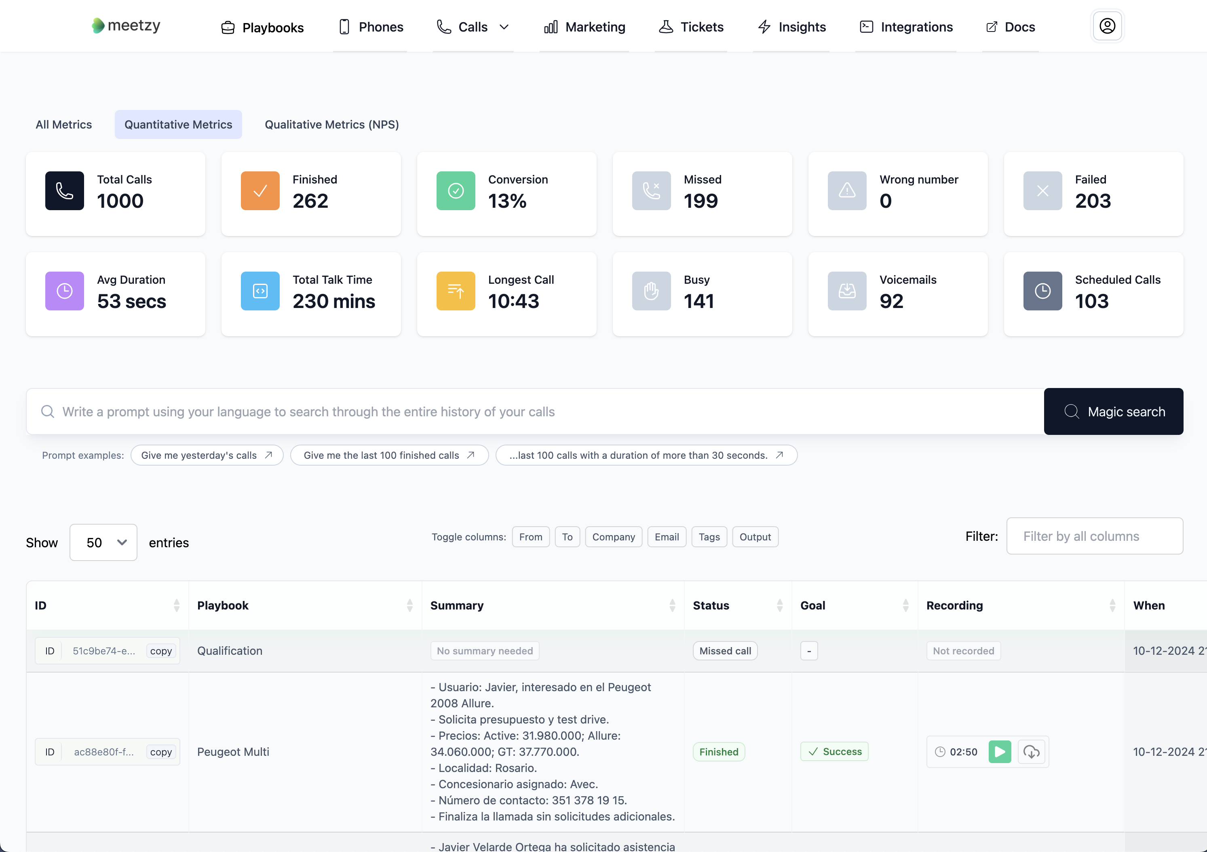Click the Missed call icon tile
The height and width of the screenshot is (852, 1207).
tap(651, 191)
